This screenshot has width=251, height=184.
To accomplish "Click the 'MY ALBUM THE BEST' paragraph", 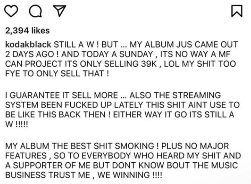I will point(123,161).
